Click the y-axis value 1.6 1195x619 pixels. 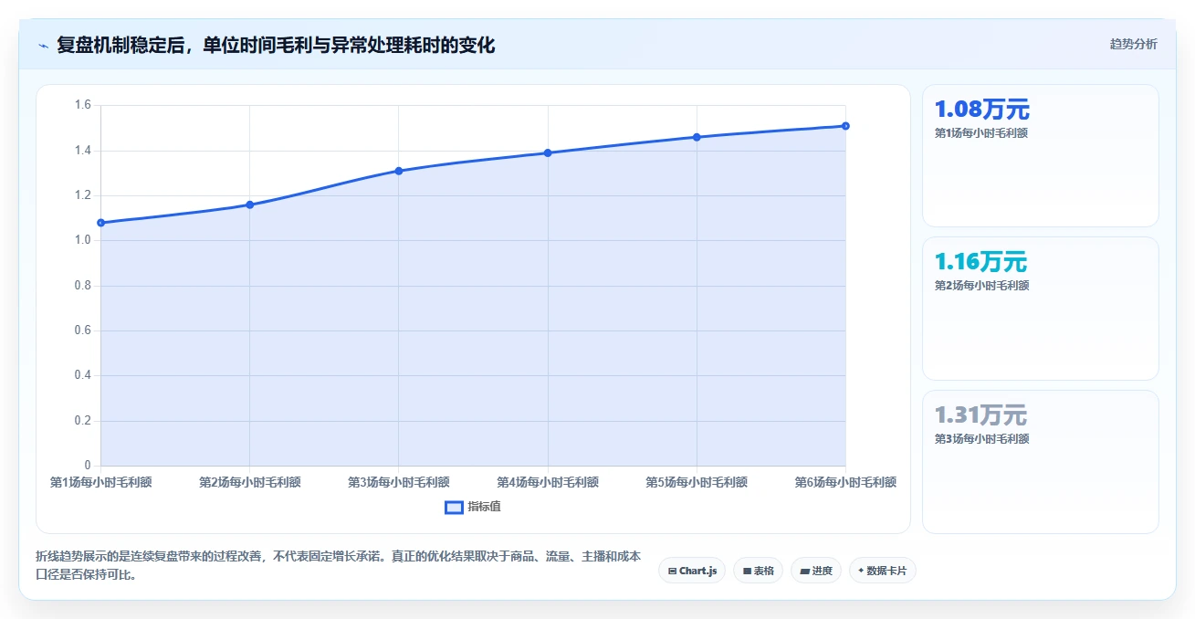click(83, 105)
